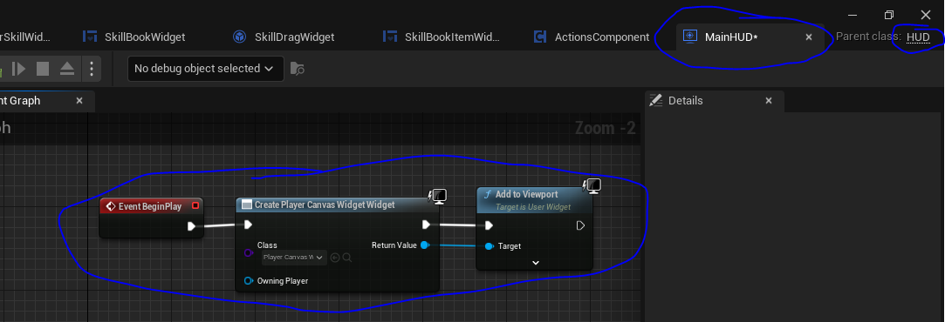Click the purple Class input pin
This screenshot has height=322, width=945.
pos(249,253)
